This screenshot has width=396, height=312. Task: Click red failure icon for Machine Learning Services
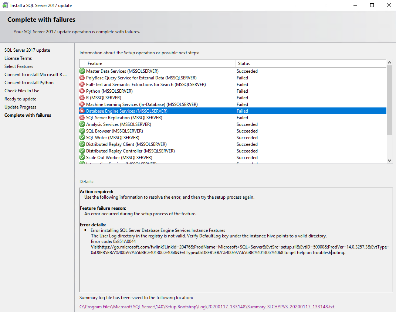pos(82,104)
